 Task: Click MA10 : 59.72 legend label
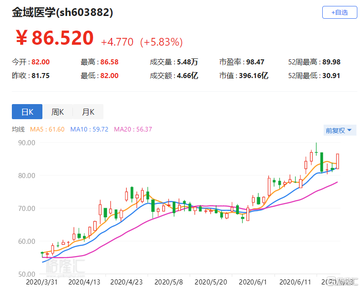pyautogui.click(x=89, y=129)
